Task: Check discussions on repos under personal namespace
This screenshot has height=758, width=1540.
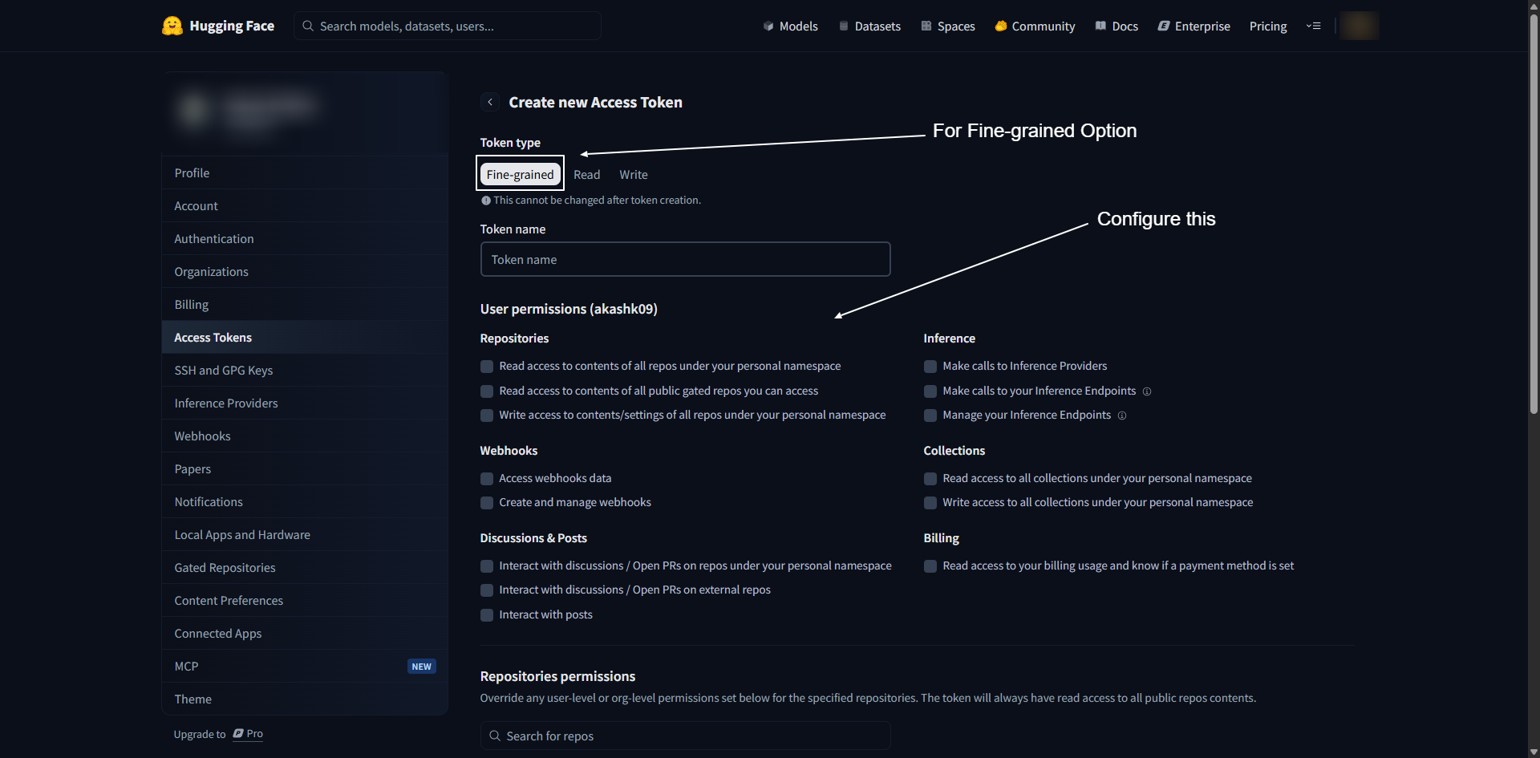Action: click(x=487, y=566)
